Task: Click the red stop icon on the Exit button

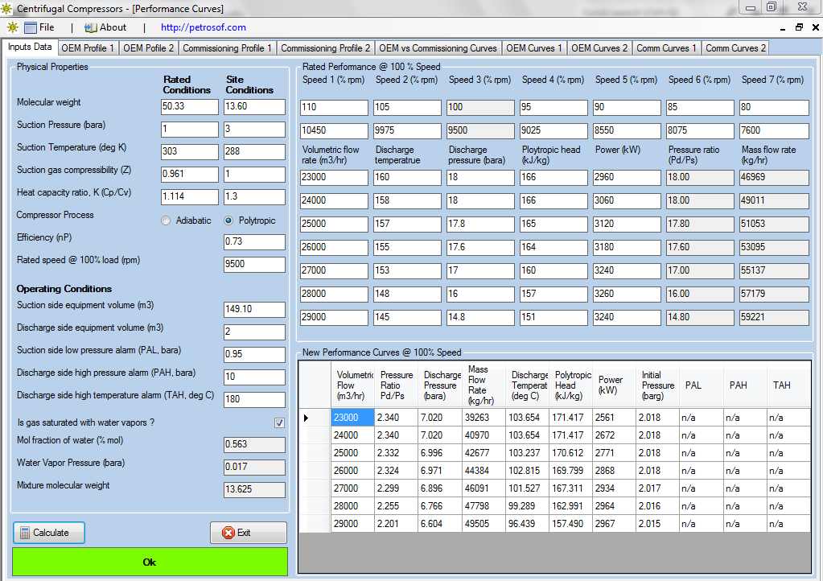Action: tap(229, 532)
